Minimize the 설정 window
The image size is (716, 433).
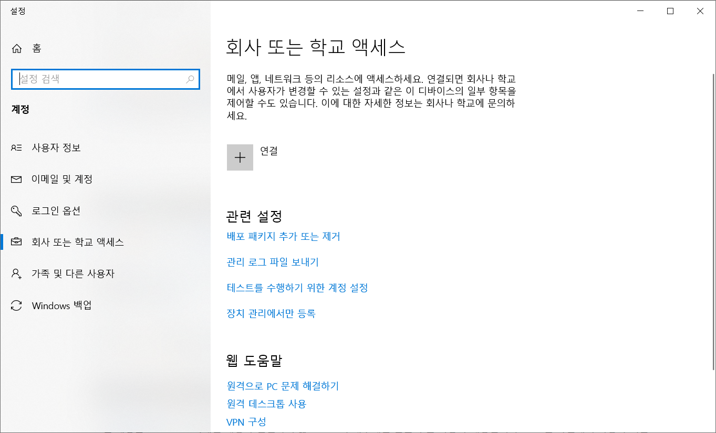click(640, 11)
